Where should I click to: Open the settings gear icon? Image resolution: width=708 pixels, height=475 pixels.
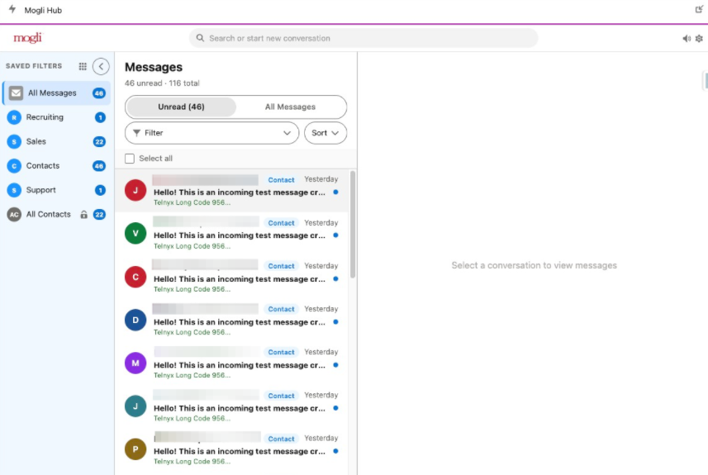699,38
